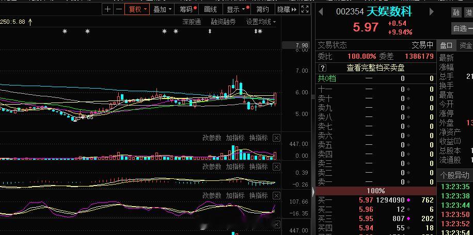Click the stock code 002354
Image resolution: width=473 pixels, height=235 pixels.
(350, 12)
